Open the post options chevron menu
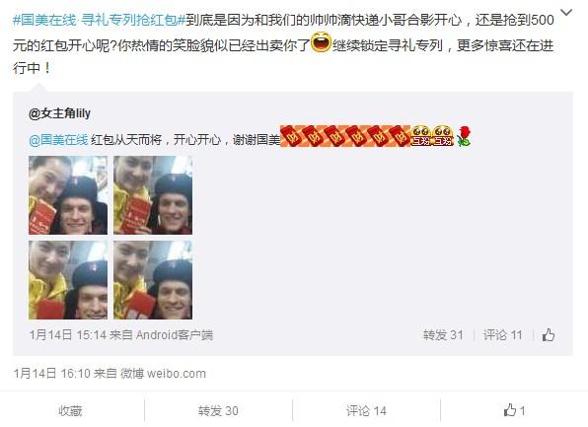 click(566, 13)
